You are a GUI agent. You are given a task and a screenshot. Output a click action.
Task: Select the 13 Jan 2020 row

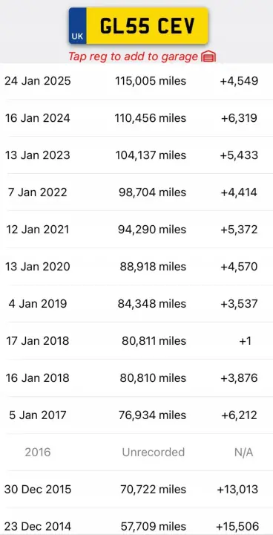[136, 267]
